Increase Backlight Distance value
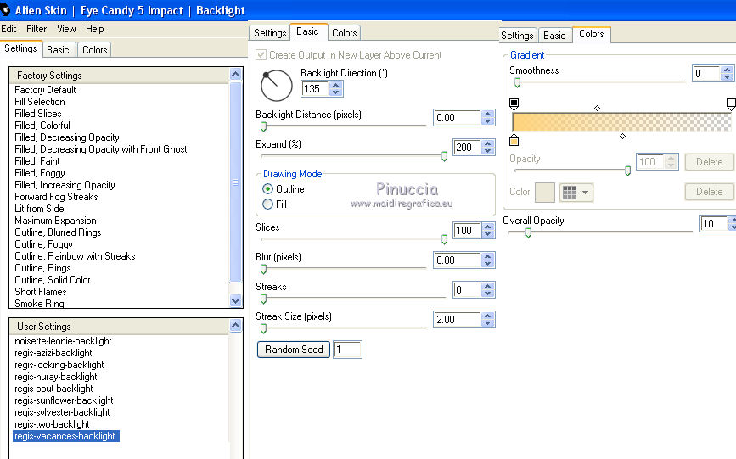736x459 pixels. tap(487, 114)
